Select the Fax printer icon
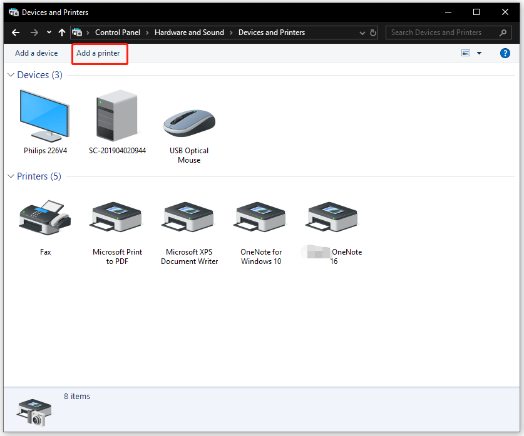The width and height of the screenshot is (524, 436). click(45, 218)
